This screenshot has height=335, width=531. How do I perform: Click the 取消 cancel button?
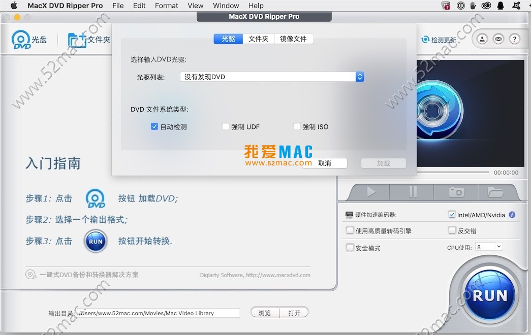click(324, 163)
